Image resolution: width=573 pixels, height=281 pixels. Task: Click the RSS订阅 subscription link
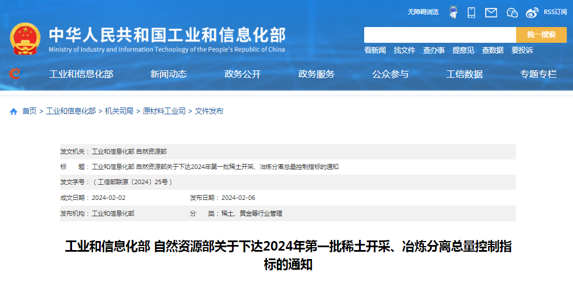[555, 12]
